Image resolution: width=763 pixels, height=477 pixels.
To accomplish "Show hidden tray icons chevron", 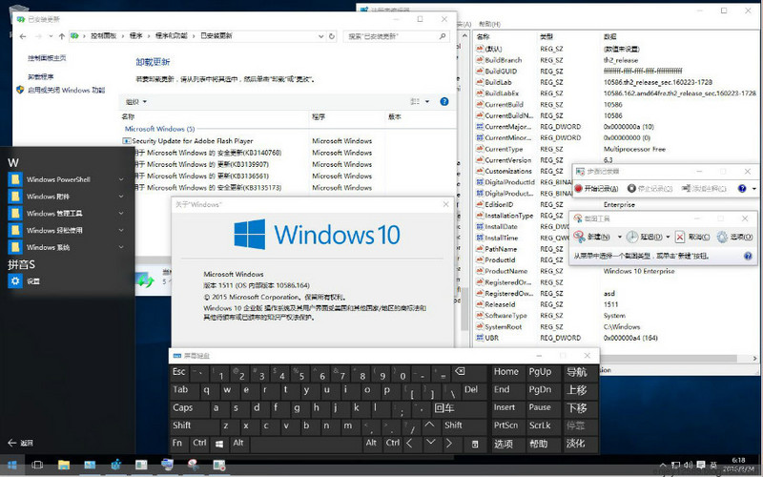I will (x=663, y=466).
